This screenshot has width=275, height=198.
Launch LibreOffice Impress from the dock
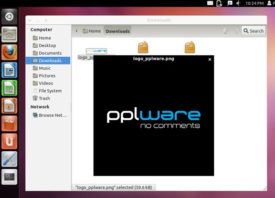tap(9, 106)
